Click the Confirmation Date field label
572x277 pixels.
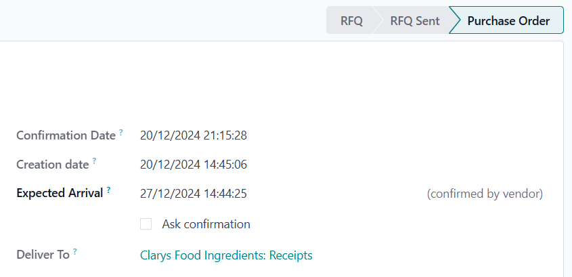pyautogui.click(x=66, y=135)
